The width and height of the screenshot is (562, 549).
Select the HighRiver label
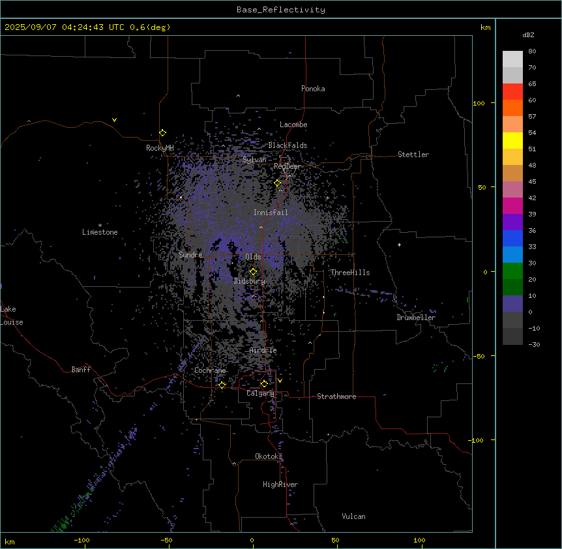click(280, 484)
